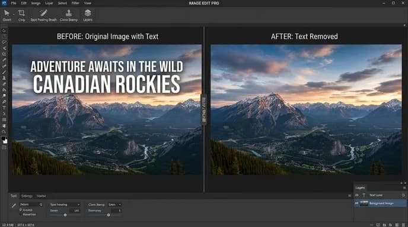This screenshot has height=227, width=408.
Task: Switch to the Settings tab in bottom panel
Action: 27,196
